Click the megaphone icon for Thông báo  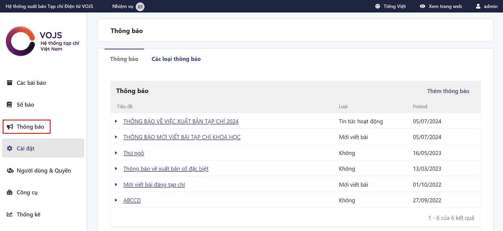pyautogui.click(x=10, y=127)
